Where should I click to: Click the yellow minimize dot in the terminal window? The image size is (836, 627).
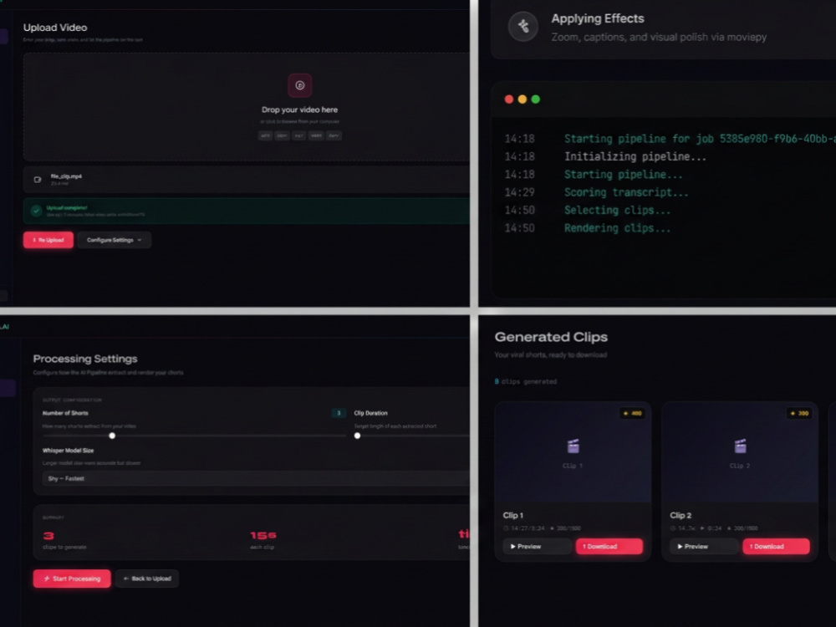pos(522,99)
